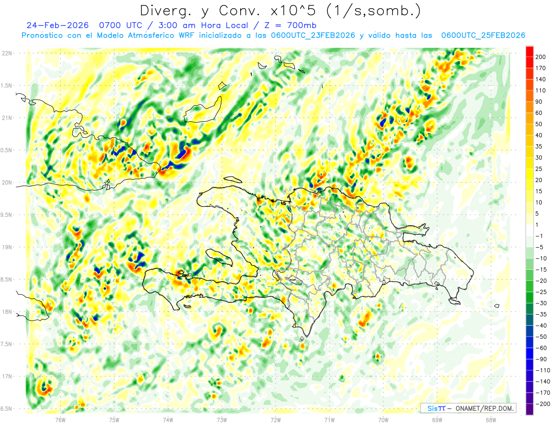551x426 pixels.
Task: Click the '68W' longitude label
Action: tap(490, 420)
